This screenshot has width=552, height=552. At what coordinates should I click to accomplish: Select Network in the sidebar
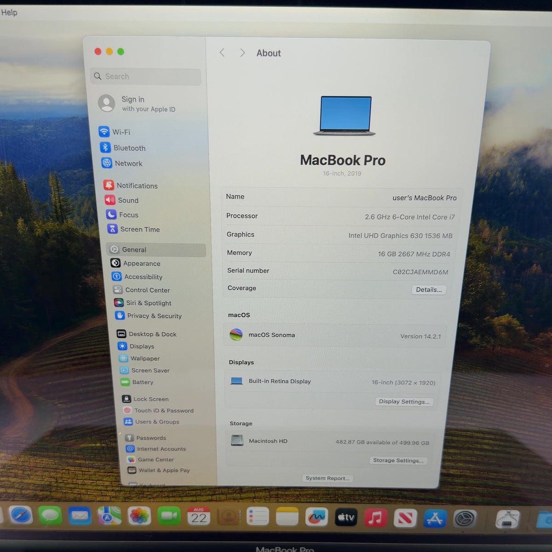tap(122, 163)
